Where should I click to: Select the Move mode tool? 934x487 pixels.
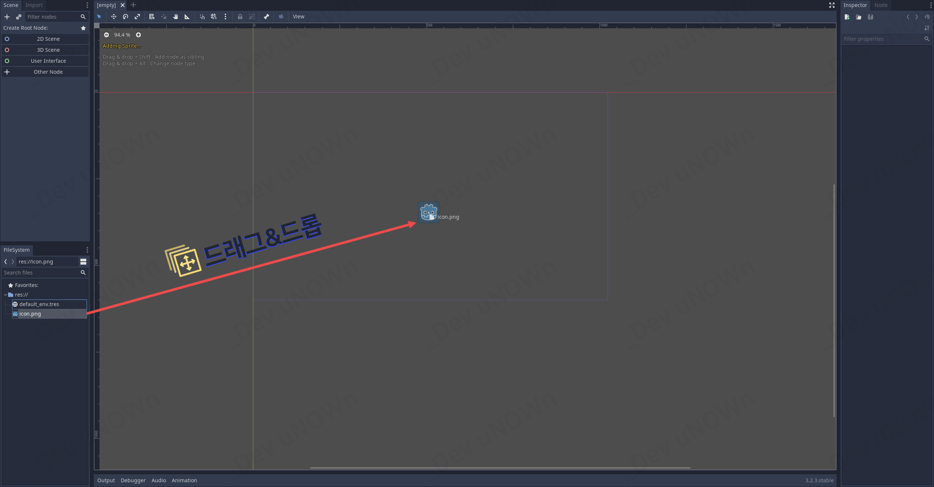click(113, 17)
